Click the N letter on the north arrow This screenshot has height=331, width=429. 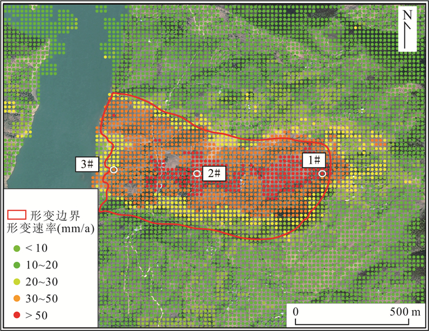(408, 15)
